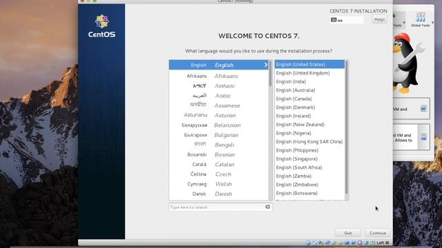This screenshot has height=248, width=442.
Task: Pick Czech in the language list
Action: [219, 174]
